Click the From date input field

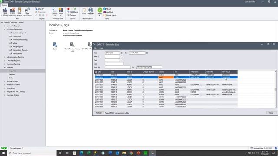(x=112, y=53)
